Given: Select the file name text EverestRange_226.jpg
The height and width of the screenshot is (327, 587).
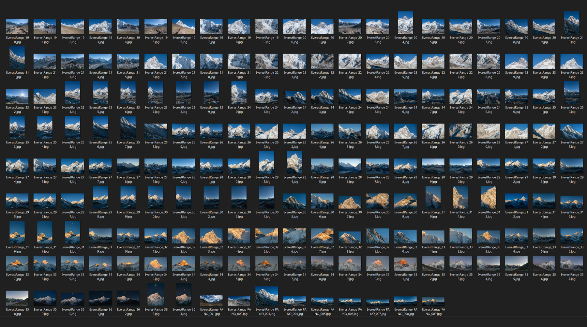Looking at the screenshot, I should [x=433, y=75].
